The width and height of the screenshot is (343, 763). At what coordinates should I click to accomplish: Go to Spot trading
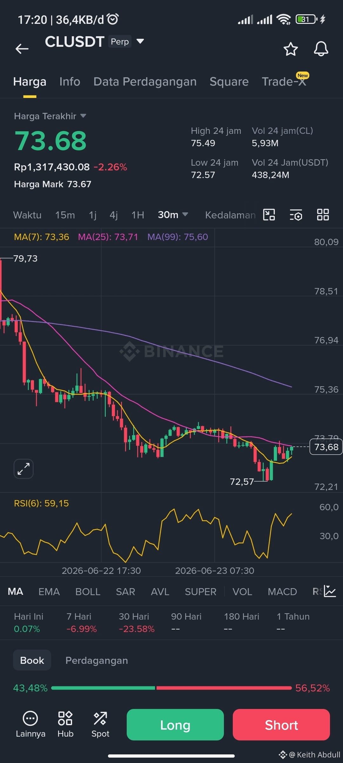tap(100, 725)
